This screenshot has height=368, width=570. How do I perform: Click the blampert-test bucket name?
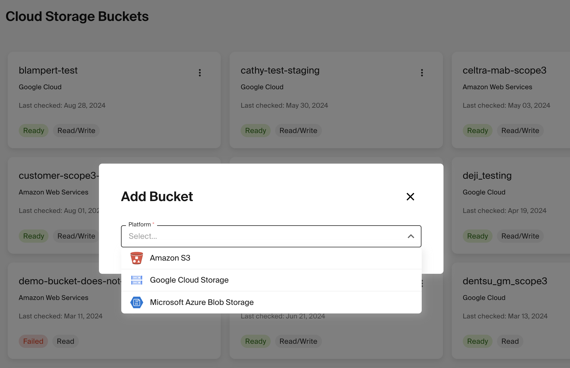[48, 70]
